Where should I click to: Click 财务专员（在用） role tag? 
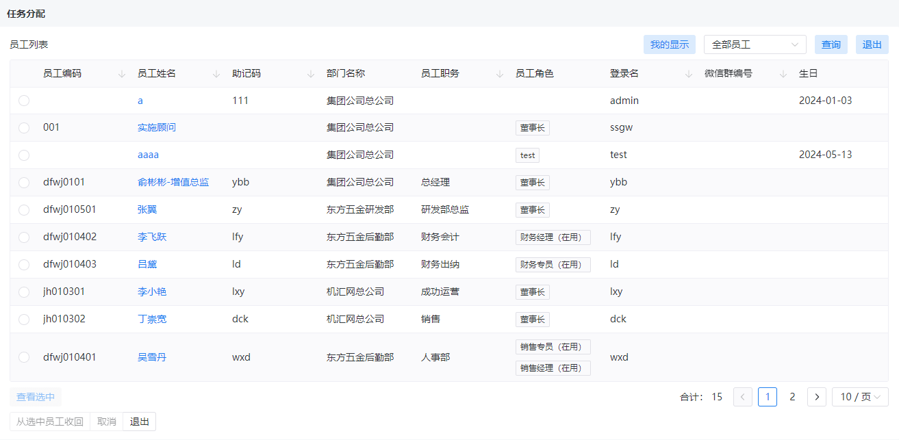553,265
